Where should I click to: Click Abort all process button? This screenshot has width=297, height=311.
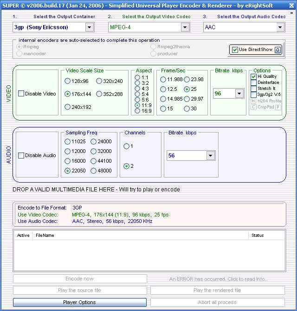click(x=217, y=302)
